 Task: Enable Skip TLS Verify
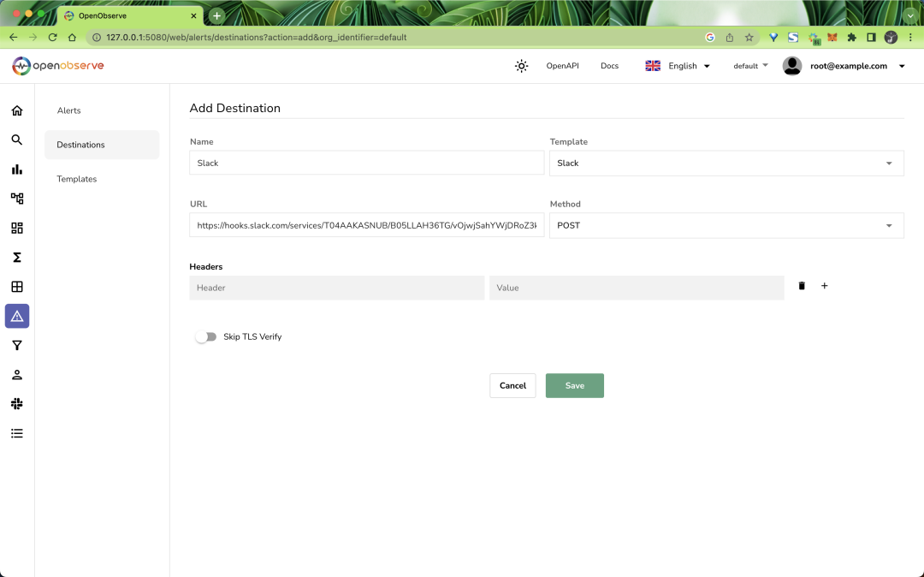206,336
